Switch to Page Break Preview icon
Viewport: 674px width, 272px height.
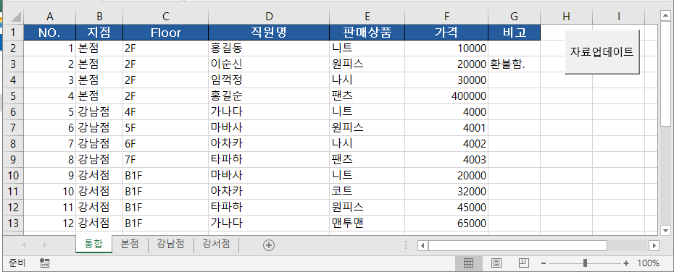tap(523, 263)
